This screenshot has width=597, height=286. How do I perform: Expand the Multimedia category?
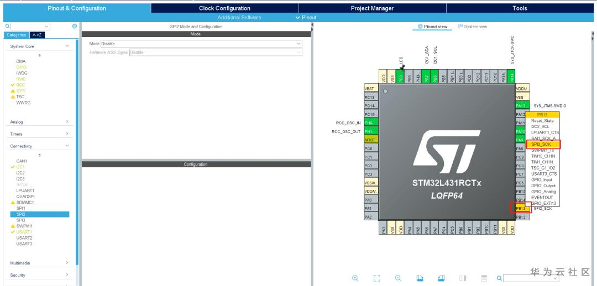click(67, 263)
